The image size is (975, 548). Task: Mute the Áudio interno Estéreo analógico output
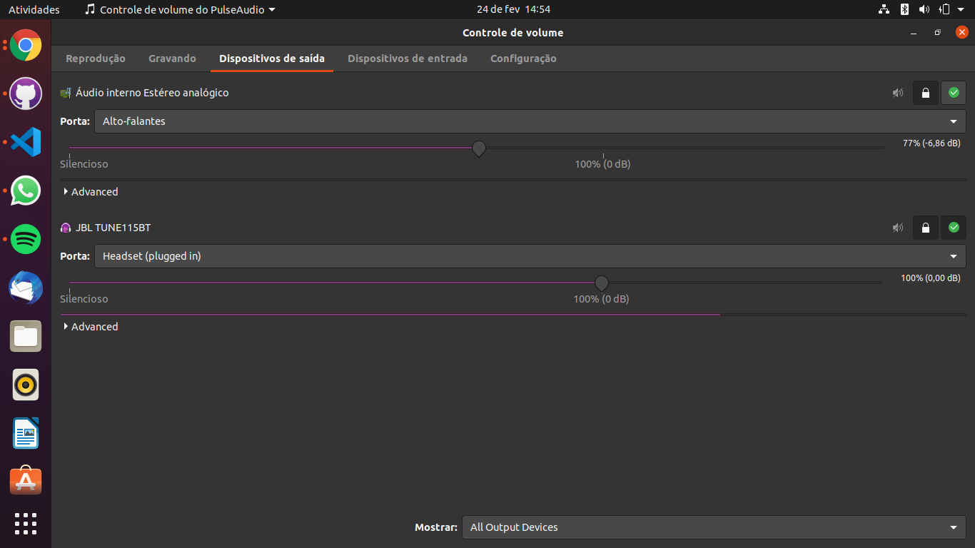click(x=898, y=93)
